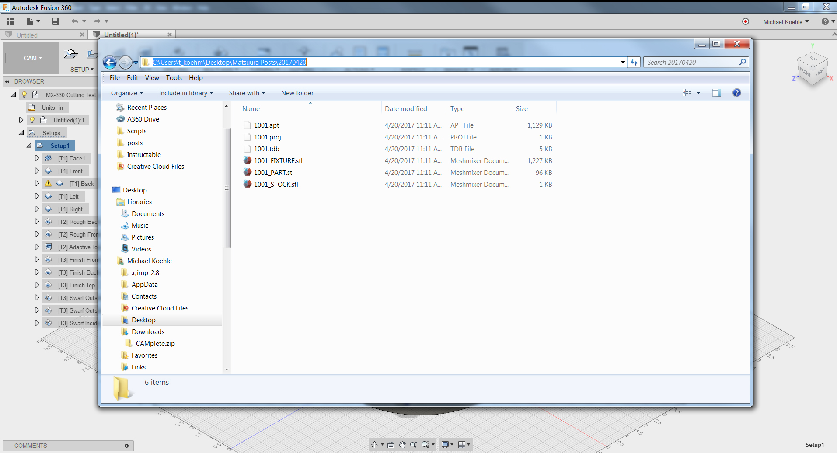Screen dimensions: 837x453
Task: Open the SETUP dropdown menu
Action: [82, 70]
